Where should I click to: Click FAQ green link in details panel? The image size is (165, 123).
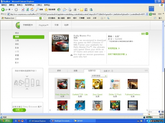click(x=114, y=48)
